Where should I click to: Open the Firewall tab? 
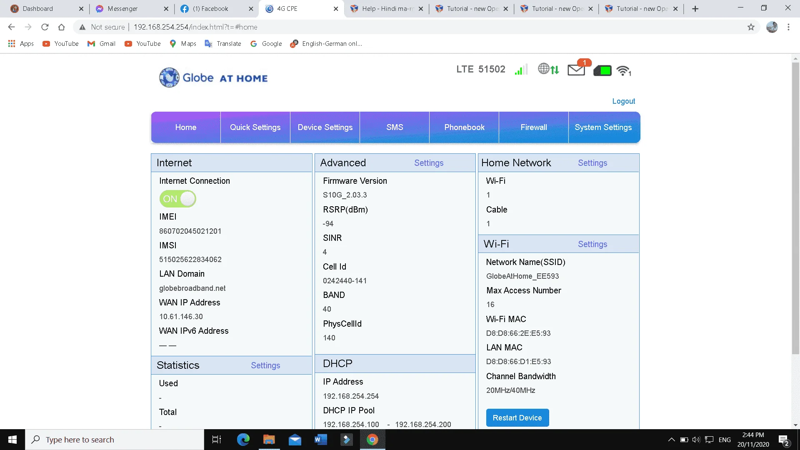coord(534,127)
